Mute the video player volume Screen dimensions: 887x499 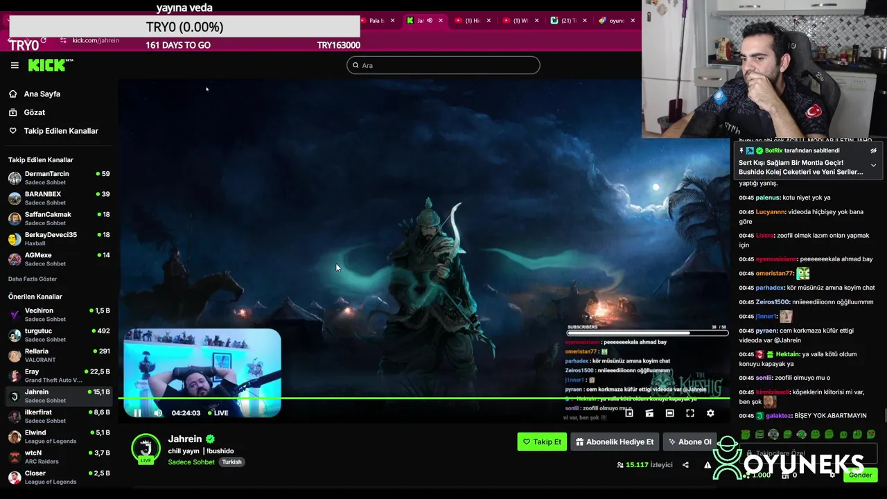click(158, 413)
